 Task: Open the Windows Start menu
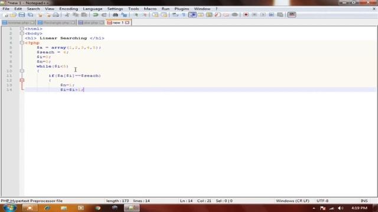(9, 208)
